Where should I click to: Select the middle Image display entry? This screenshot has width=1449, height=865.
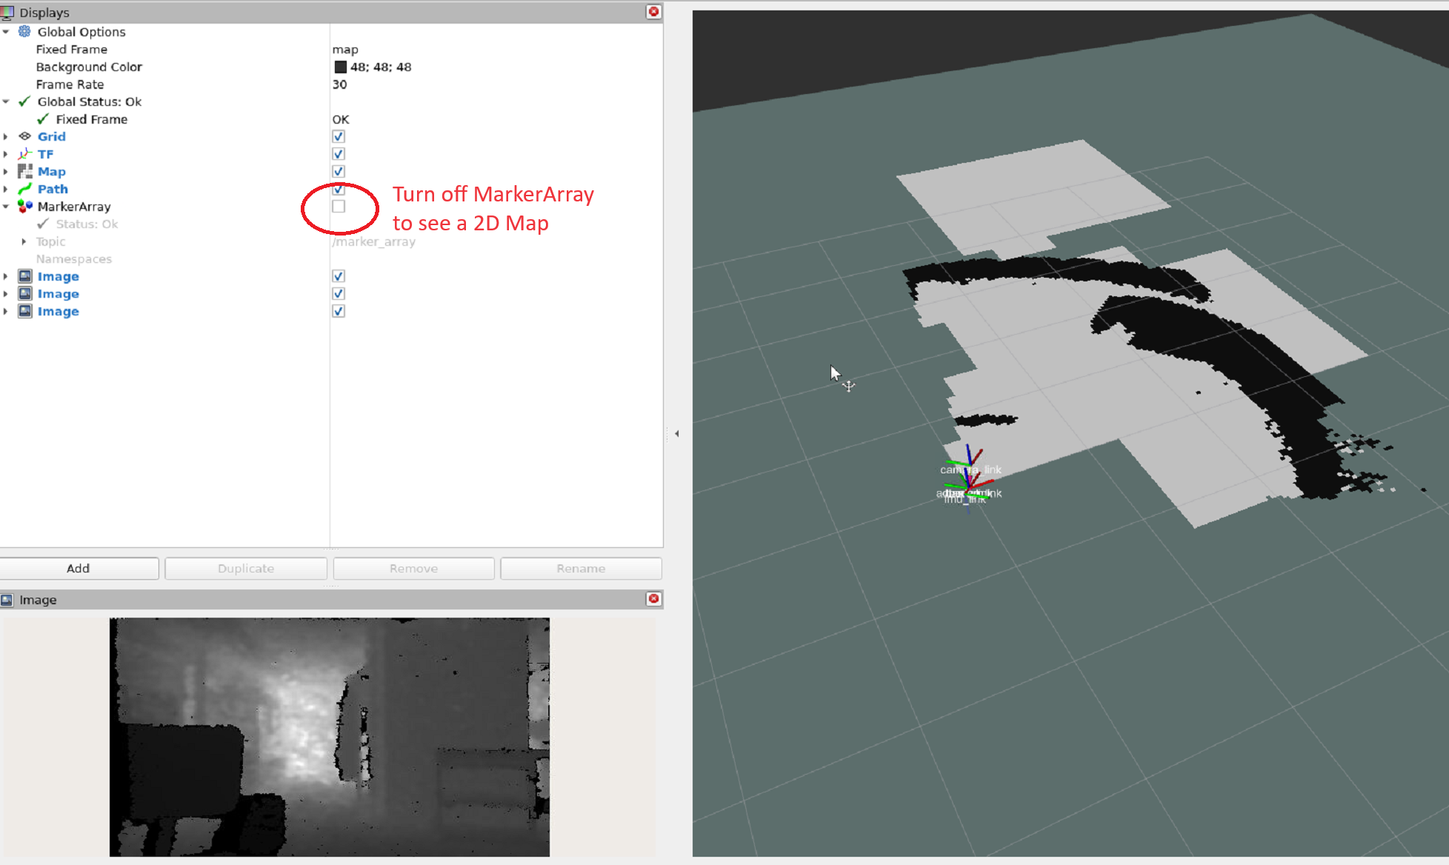[58, 294]
